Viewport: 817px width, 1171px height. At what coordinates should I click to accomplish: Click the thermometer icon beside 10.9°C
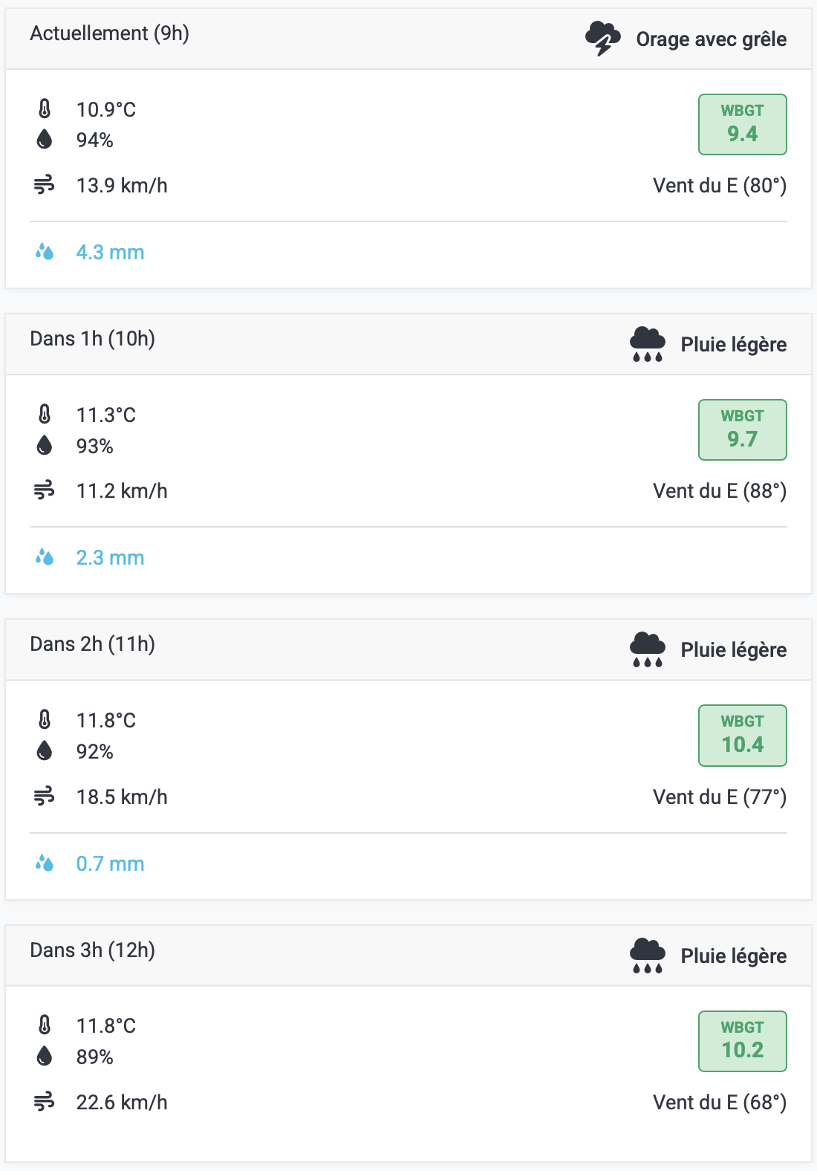click(x=45, y=109)
